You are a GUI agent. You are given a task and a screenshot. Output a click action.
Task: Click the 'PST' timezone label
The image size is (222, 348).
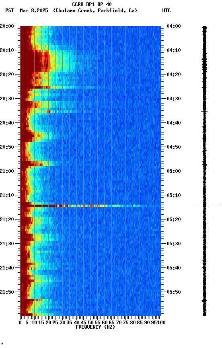[10, 10]
